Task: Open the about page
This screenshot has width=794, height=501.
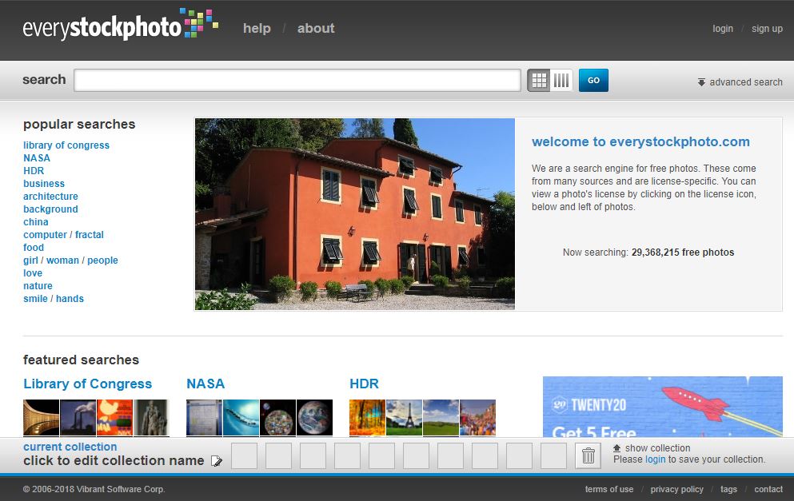Action: 316,28
